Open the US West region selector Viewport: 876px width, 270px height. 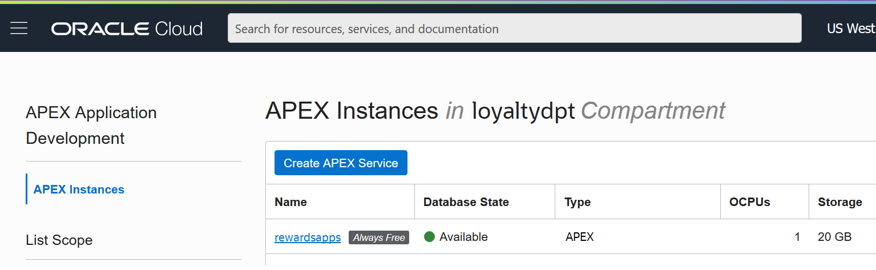click(x=850, y=29)
